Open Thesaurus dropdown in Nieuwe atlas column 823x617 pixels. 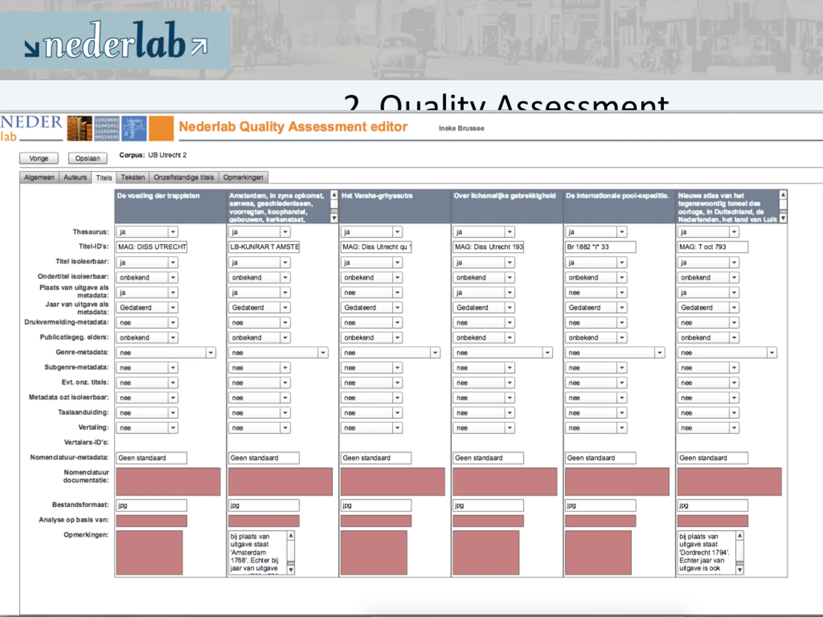click(709, 232)
